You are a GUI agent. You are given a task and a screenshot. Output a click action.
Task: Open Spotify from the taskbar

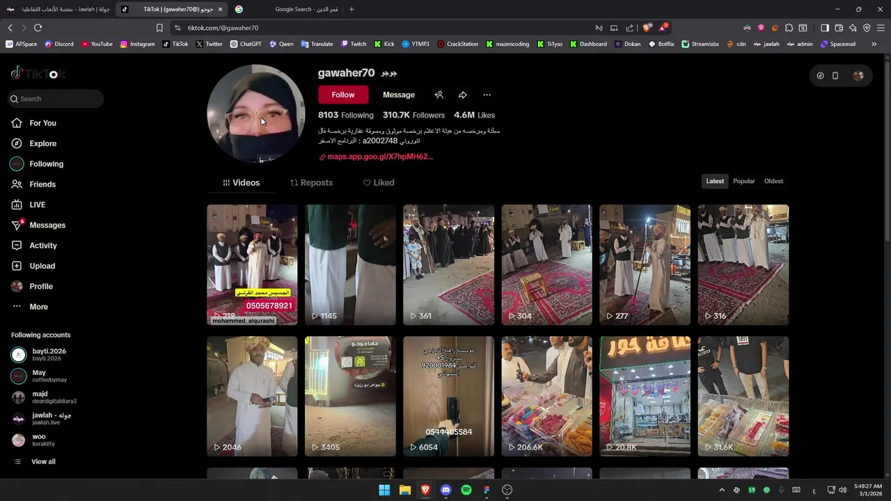tap(466, 490)
